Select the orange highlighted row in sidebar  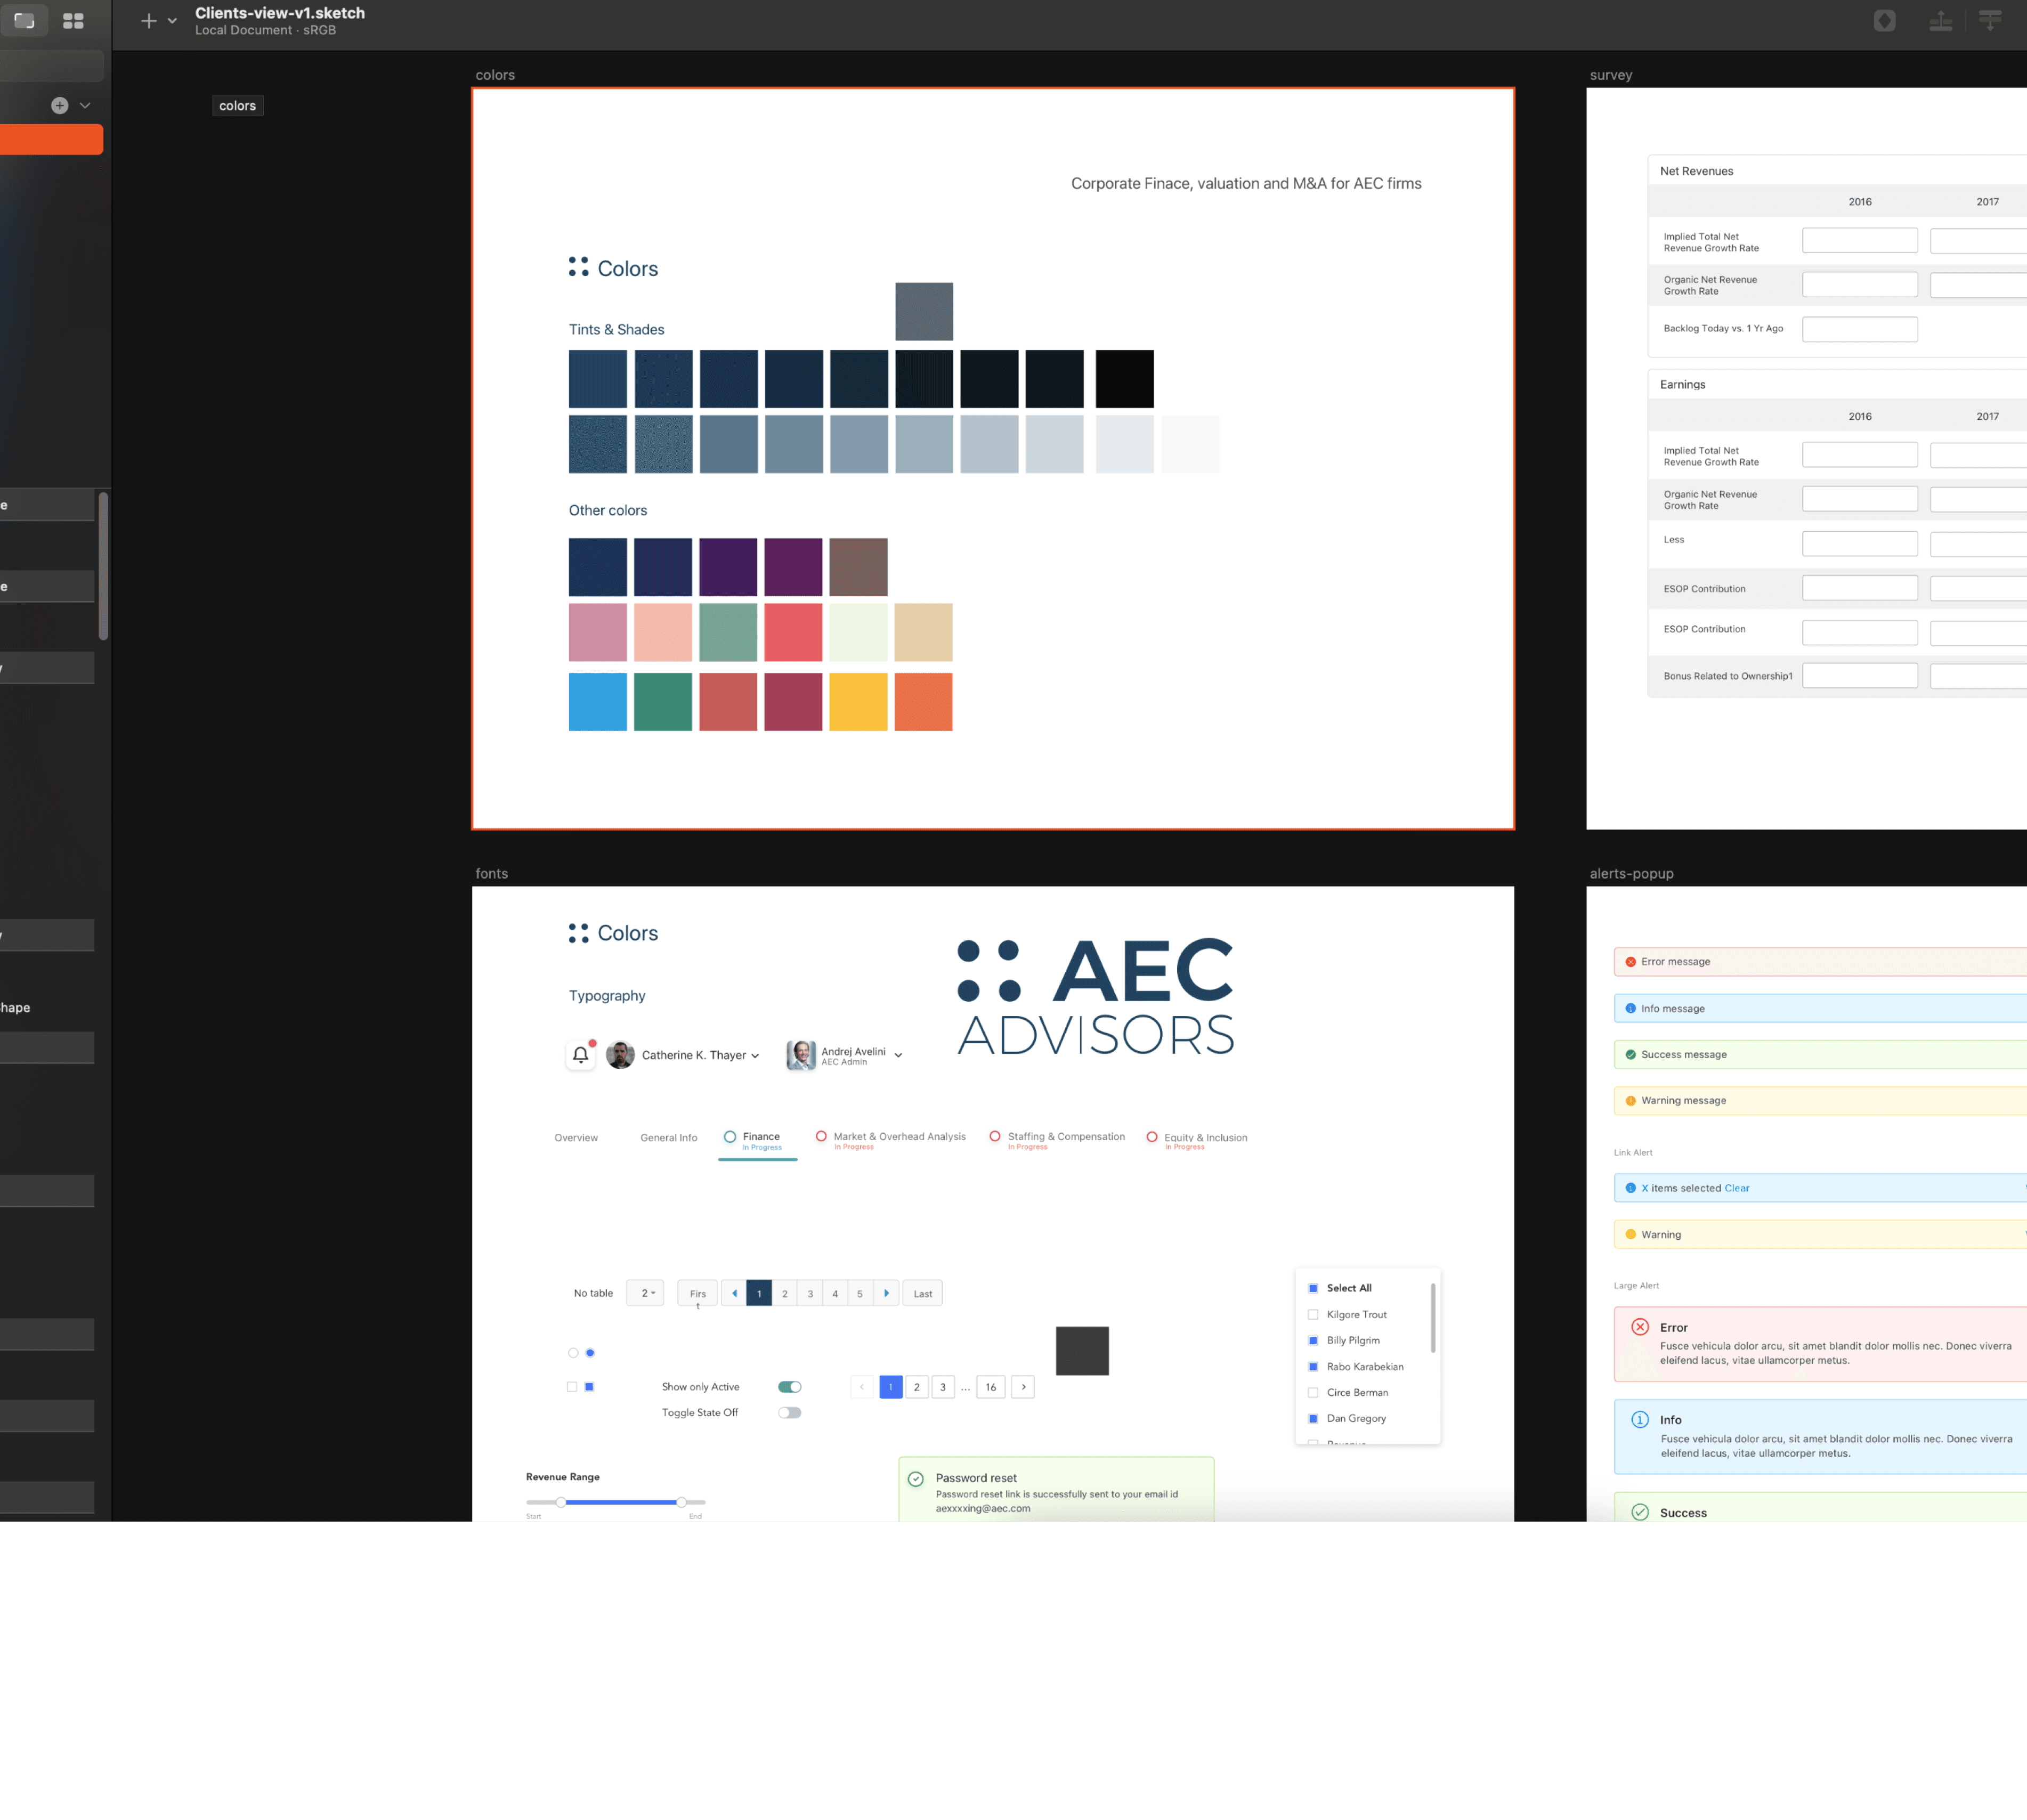(51, 139)
